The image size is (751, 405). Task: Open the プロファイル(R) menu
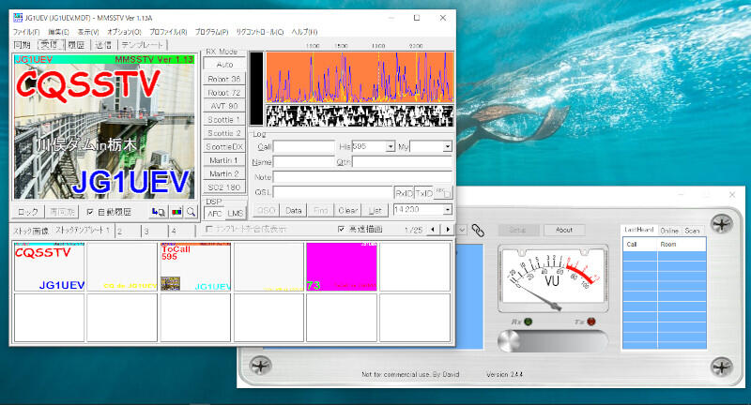pyautogui.click(x=168, y=32)
